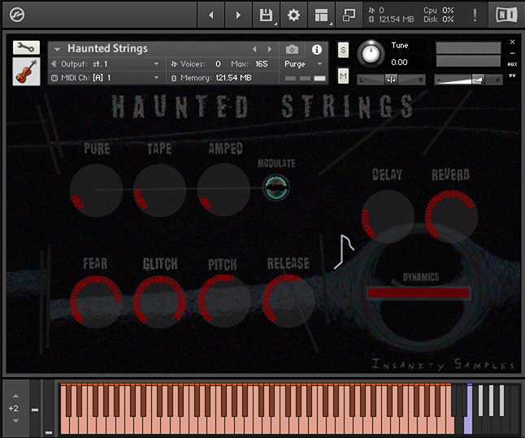Screen dimensions: 525x438
Task: Click the Tune value 0.00
Action: click(399, 63)
